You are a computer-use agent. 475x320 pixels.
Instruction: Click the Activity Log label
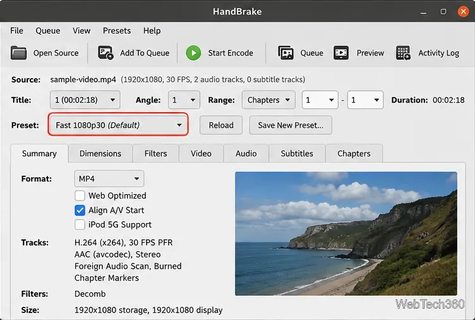438,53
